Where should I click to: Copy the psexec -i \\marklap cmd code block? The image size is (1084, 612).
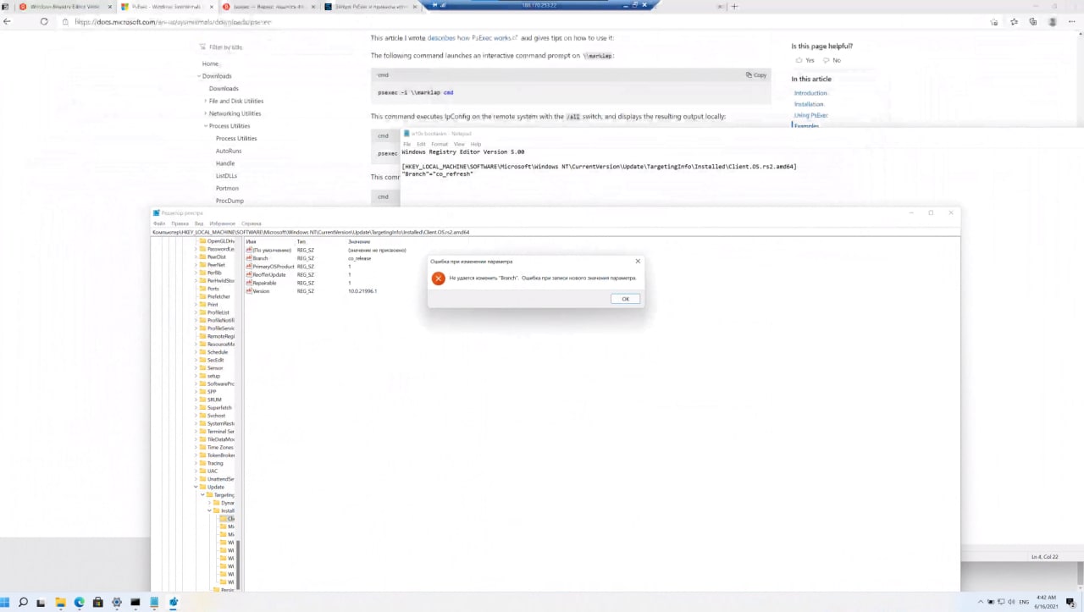point(756,75)
